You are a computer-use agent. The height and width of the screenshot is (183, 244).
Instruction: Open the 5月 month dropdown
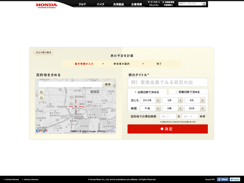pos(172,100)
